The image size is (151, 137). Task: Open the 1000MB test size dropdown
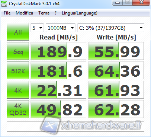point(61,28)
